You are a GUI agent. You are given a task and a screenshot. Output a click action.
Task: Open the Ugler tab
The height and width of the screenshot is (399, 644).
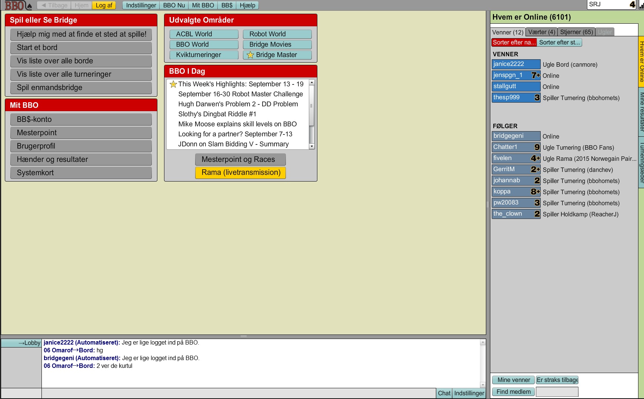605,32
